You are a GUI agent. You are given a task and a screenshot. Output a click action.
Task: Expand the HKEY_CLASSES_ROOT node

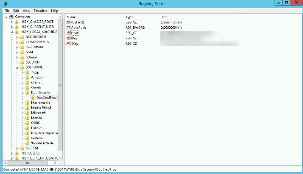[12, 22]
